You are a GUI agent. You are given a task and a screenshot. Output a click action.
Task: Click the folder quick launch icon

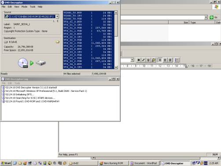20,163
